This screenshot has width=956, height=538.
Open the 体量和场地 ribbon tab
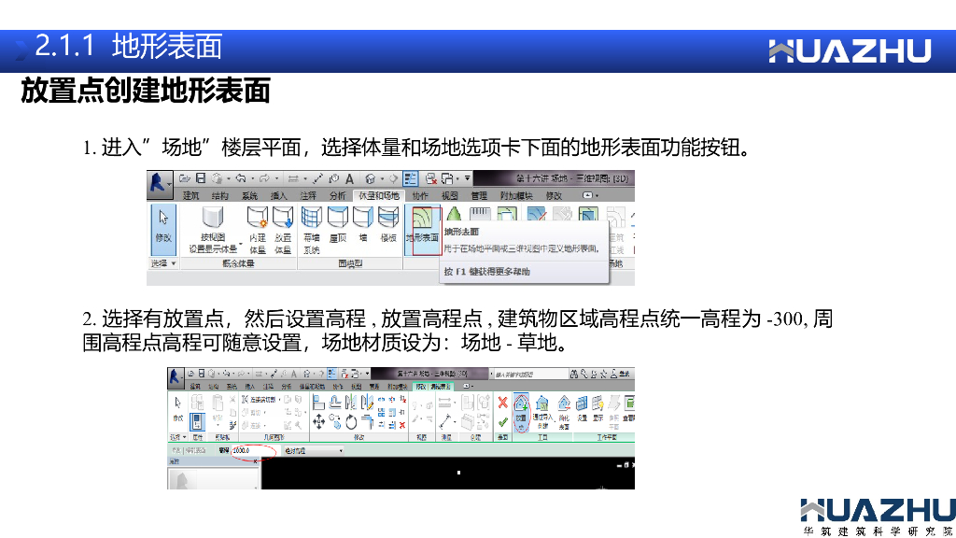tap(378, 195)
